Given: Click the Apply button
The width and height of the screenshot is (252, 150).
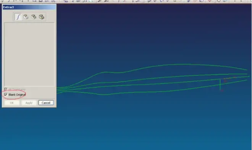Looking at the screenshot, I should [29, 103].
